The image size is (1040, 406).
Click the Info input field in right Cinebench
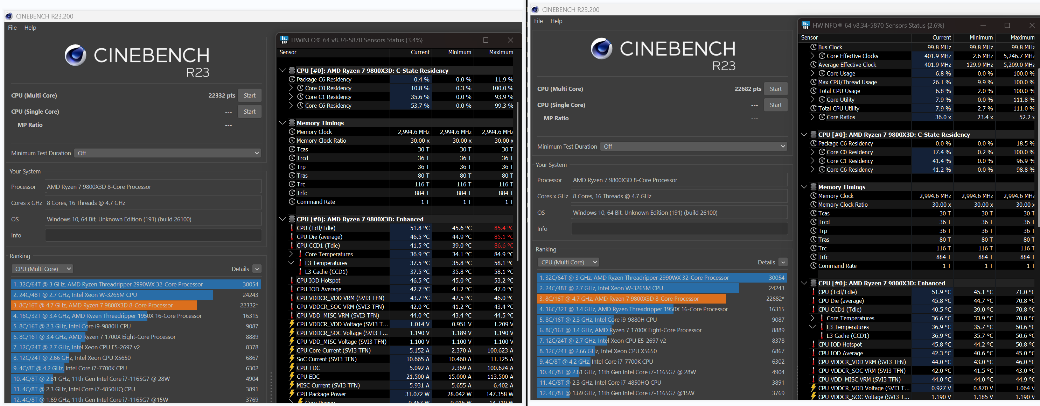point(679,229)
